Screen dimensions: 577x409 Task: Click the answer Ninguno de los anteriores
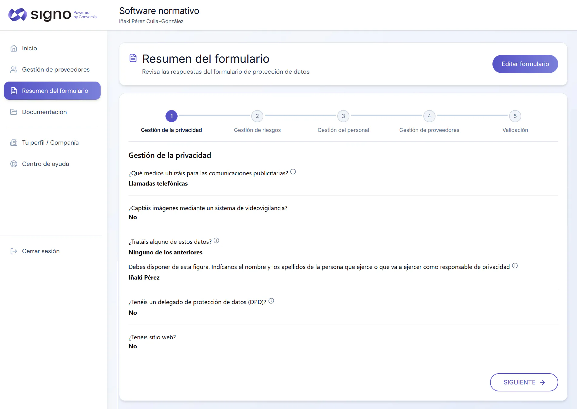point(165,252)
